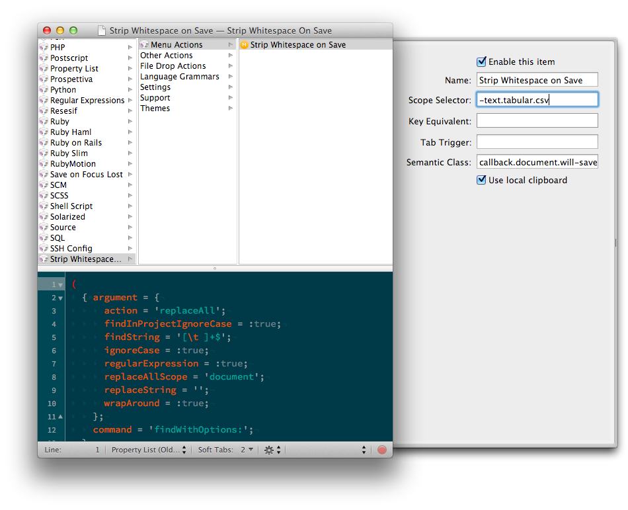Click the Regular Expressions bundle icon

(44, 100)
